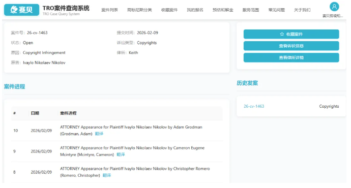Click the Cameron Eugene Mcintyre entry text

tap(132, 151)
